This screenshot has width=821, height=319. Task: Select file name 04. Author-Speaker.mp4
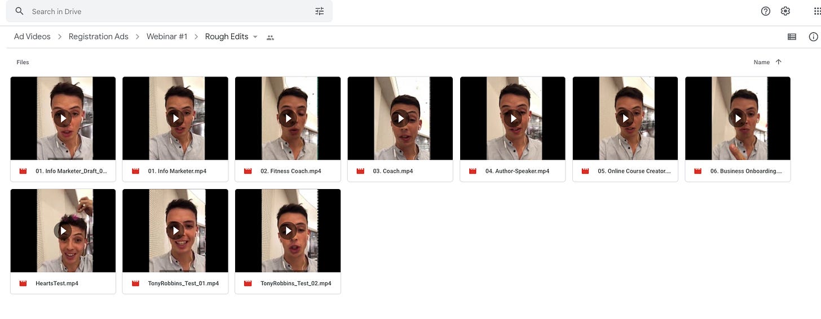517,171
